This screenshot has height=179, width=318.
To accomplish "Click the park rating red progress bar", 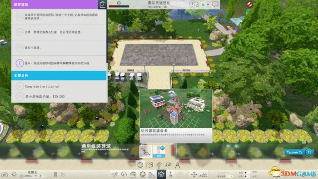I will (x=119, y=6).
